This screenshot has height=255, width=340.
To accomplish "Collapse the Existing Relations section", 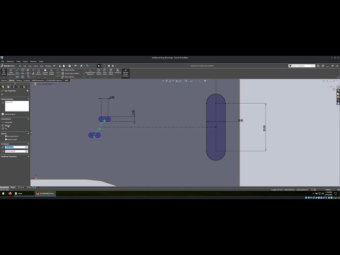I will point(28,99).
